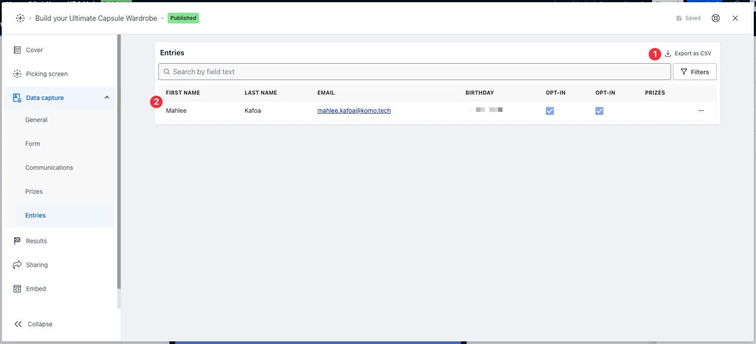Click the first OPT-IN column header
This screenshot has height=344, width=756.
coord(556,93)
